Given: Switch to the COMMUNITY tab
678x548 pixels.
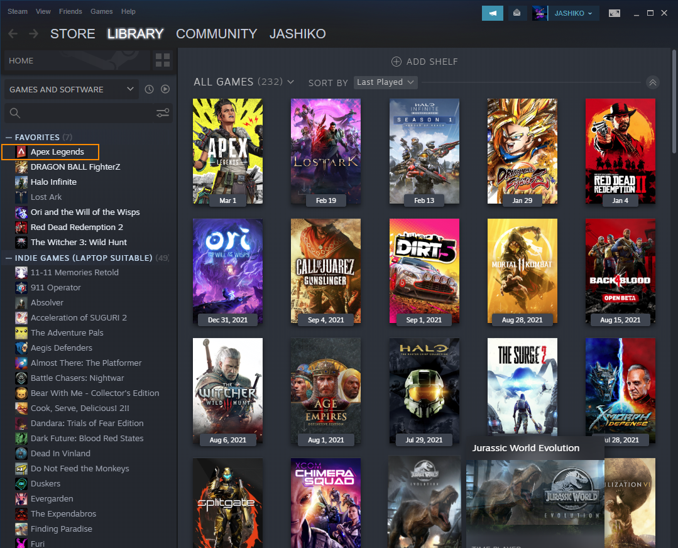Looking at the screenshot, I should pyautogui.click(x=217, y=34).
